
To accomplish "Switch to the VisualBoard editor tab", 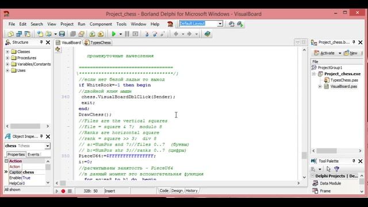I will 68,43.
